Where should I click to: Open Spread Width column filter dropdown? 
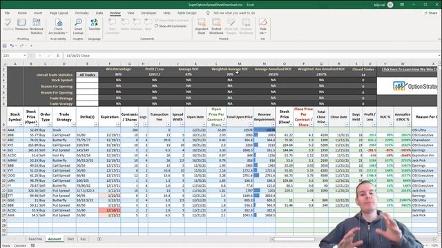(x=182, y=124)
